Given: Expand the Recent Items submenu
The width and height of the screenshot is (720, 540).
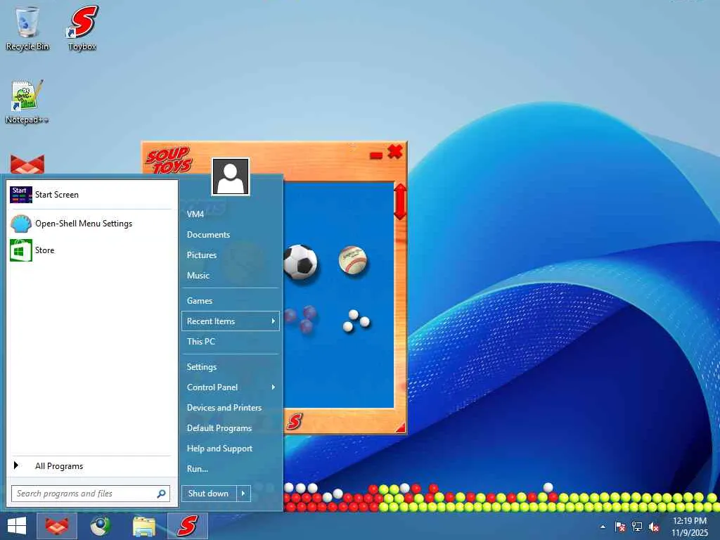Looking at the screenshot, I should (231, 321).
